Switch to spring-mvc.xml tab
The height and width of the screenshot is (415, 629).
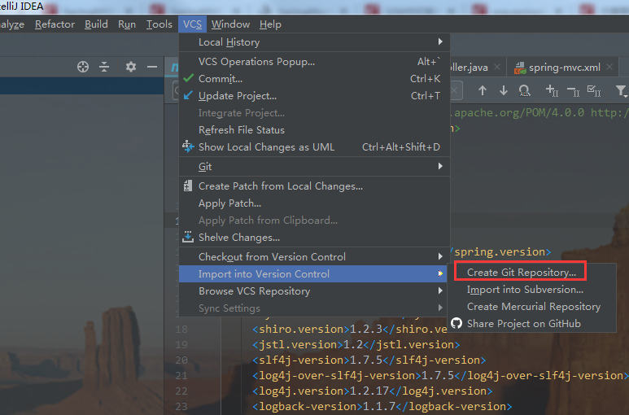pos(564,68)
